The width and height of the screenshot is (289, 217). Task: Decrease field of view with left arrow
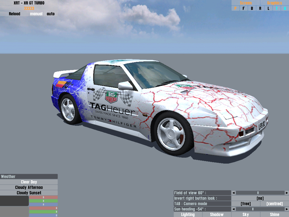tap(233, 193)
